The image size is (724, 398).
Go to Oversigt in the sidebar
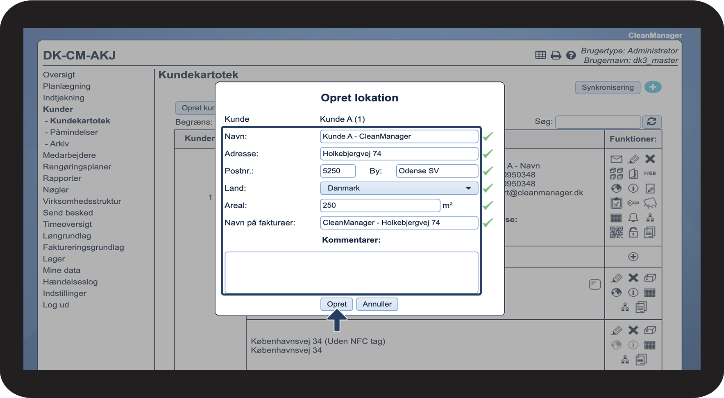(x=59, y=75)
